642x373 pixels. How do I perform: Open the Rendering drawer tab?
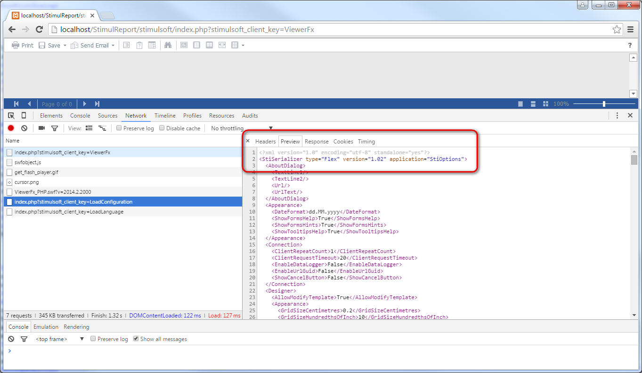[x=76, y=327]
